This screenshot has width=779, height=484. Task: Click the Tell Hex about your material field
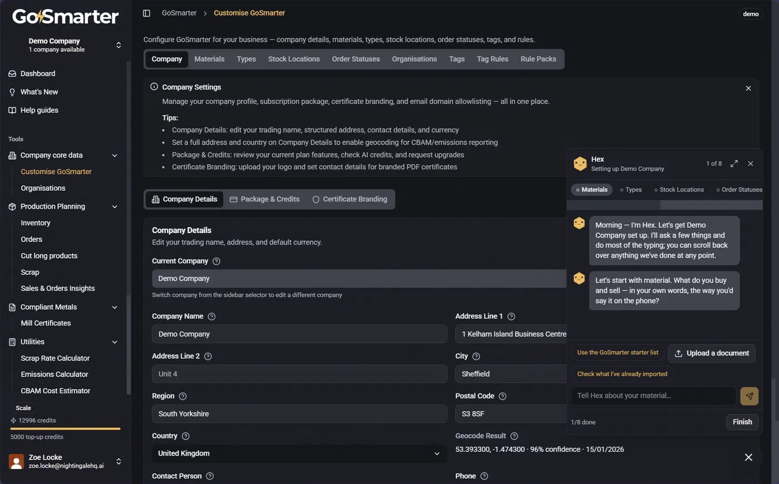(653, 396)
